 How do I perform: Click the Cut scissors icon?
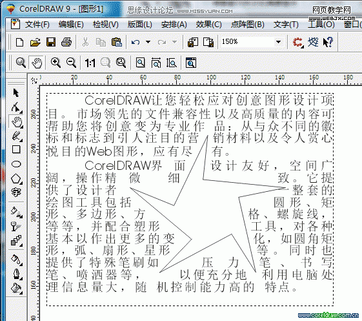tap(85, 42)
